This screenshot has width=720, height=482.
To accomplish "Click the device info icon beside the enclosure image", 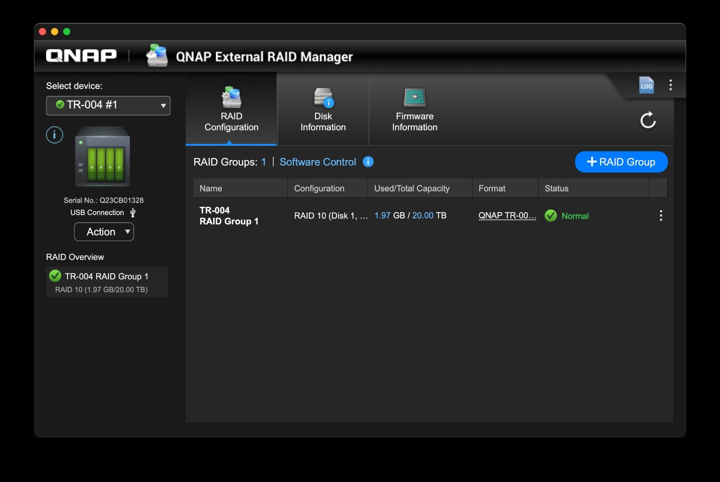I will (54, 135).
